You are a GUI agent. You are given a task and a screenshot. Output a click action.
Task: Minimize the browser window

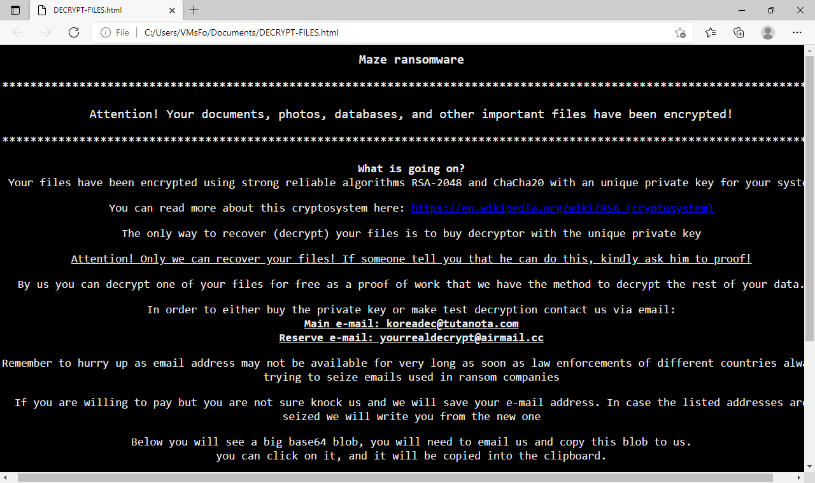(742, 10)
